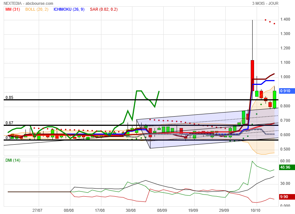Click the 0.700 price axis label
The width and height of the screenshot is (295, 214).
pyautogui.click(x=285, y=120)
